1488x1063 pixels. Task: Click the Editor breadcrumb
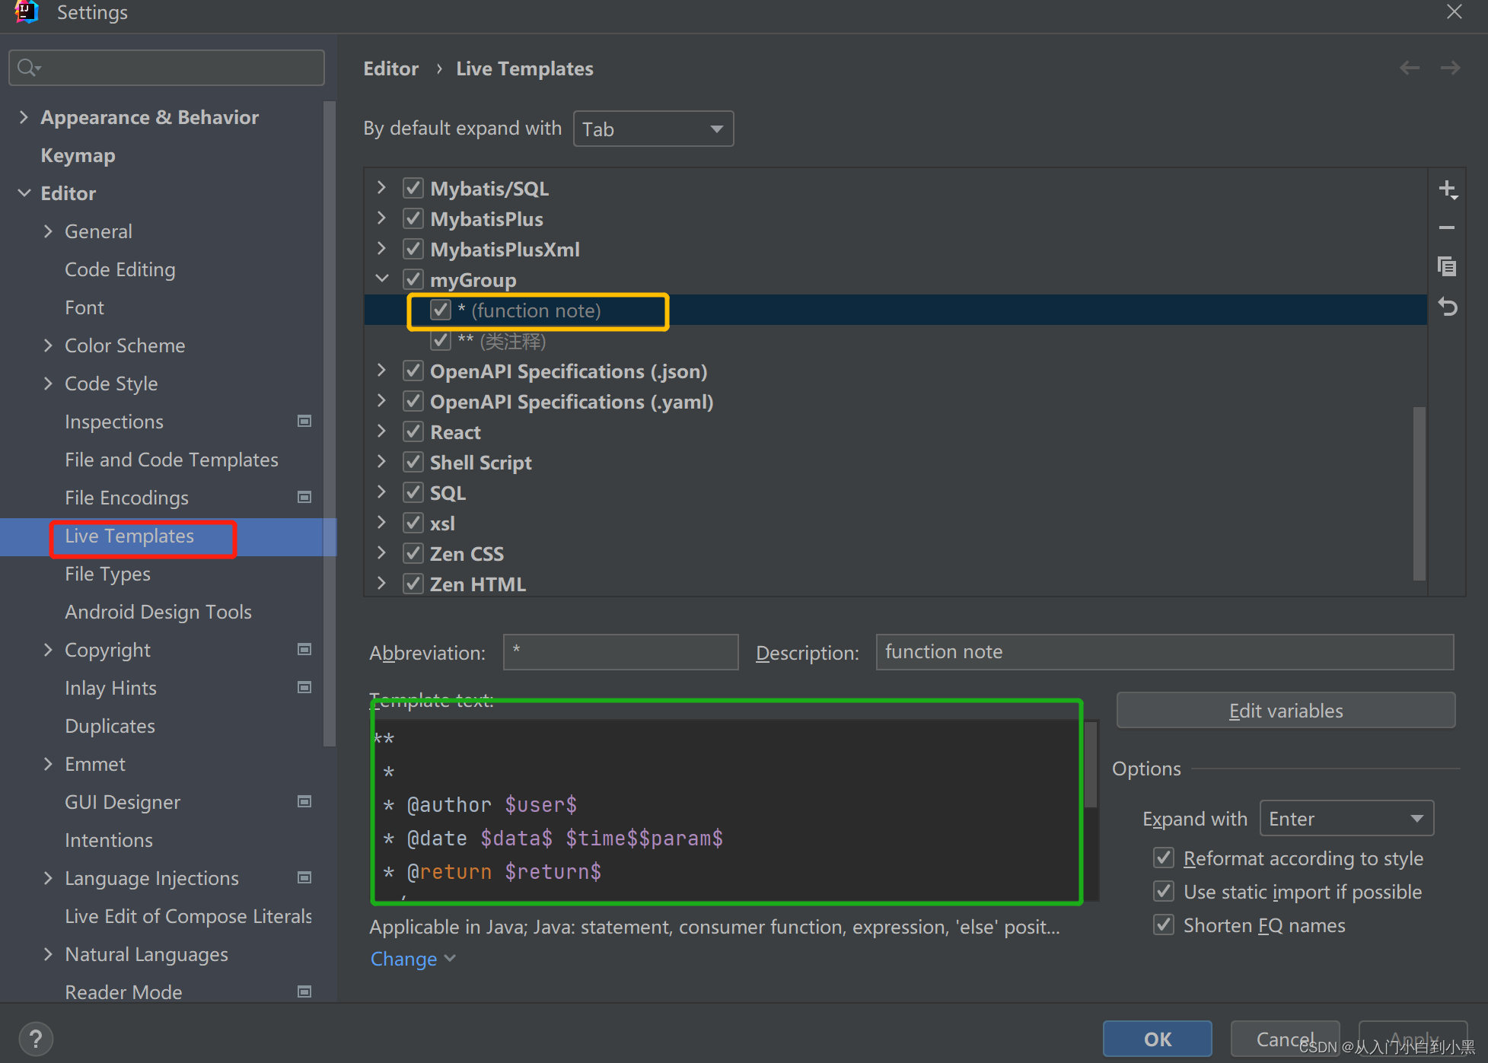(x=391, y=68)
